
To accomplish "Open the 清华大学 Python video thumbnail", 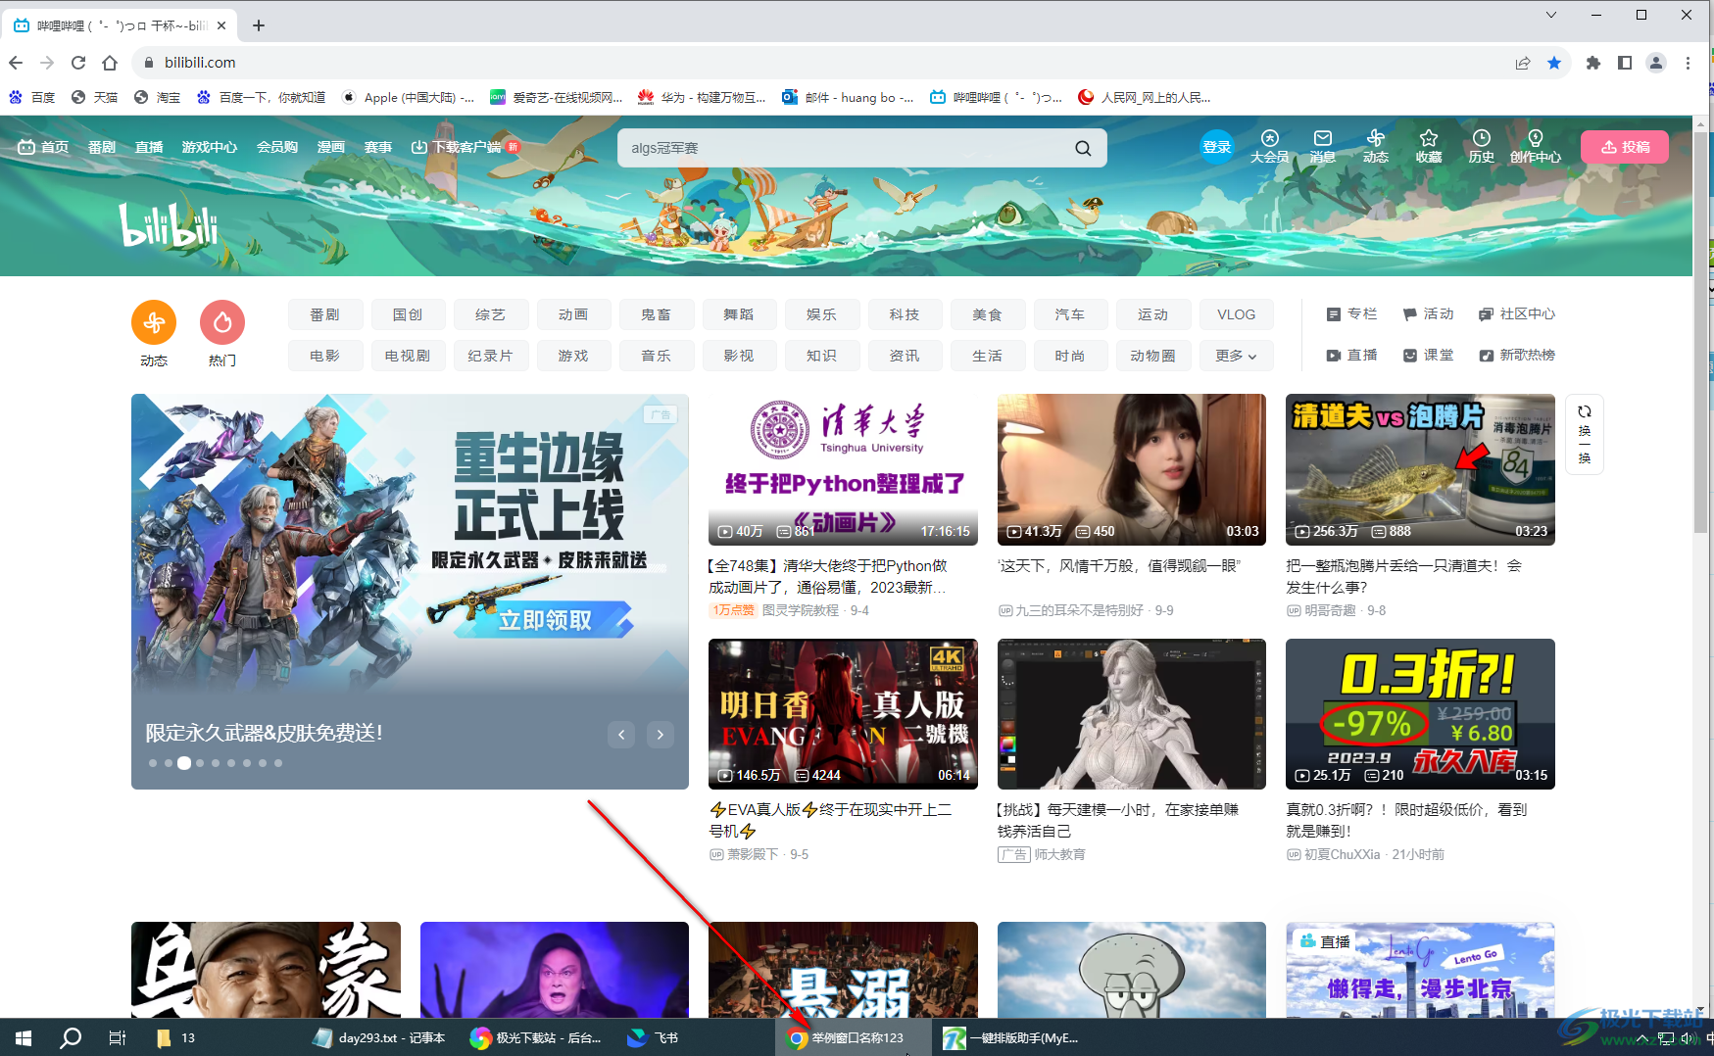I will (x=843, y=470).
